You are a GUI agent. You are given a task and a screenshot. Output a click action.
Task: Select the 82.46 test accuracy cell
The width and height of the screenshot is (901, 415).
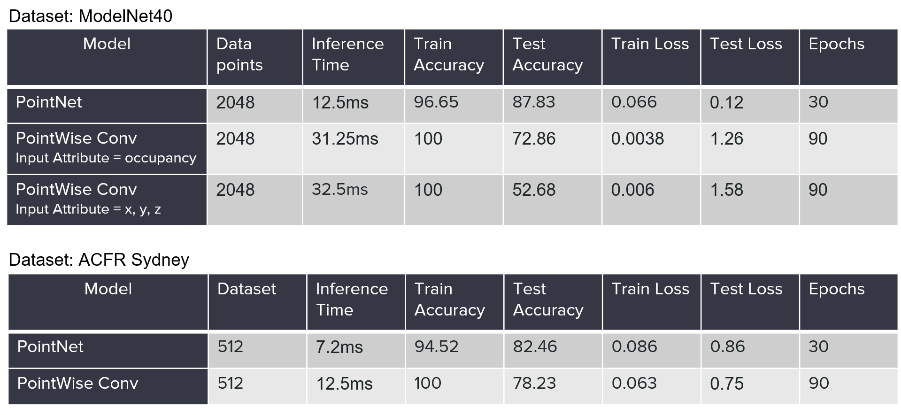click(x=535, y=347)
